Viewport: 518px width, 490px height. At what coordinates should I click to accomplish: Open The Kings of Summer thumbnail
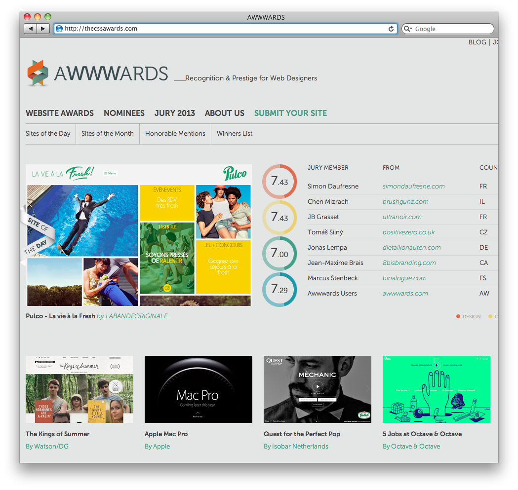coord(80,389)
